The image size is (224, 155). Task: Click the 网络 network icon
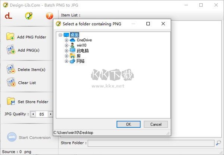pos(72,61)
